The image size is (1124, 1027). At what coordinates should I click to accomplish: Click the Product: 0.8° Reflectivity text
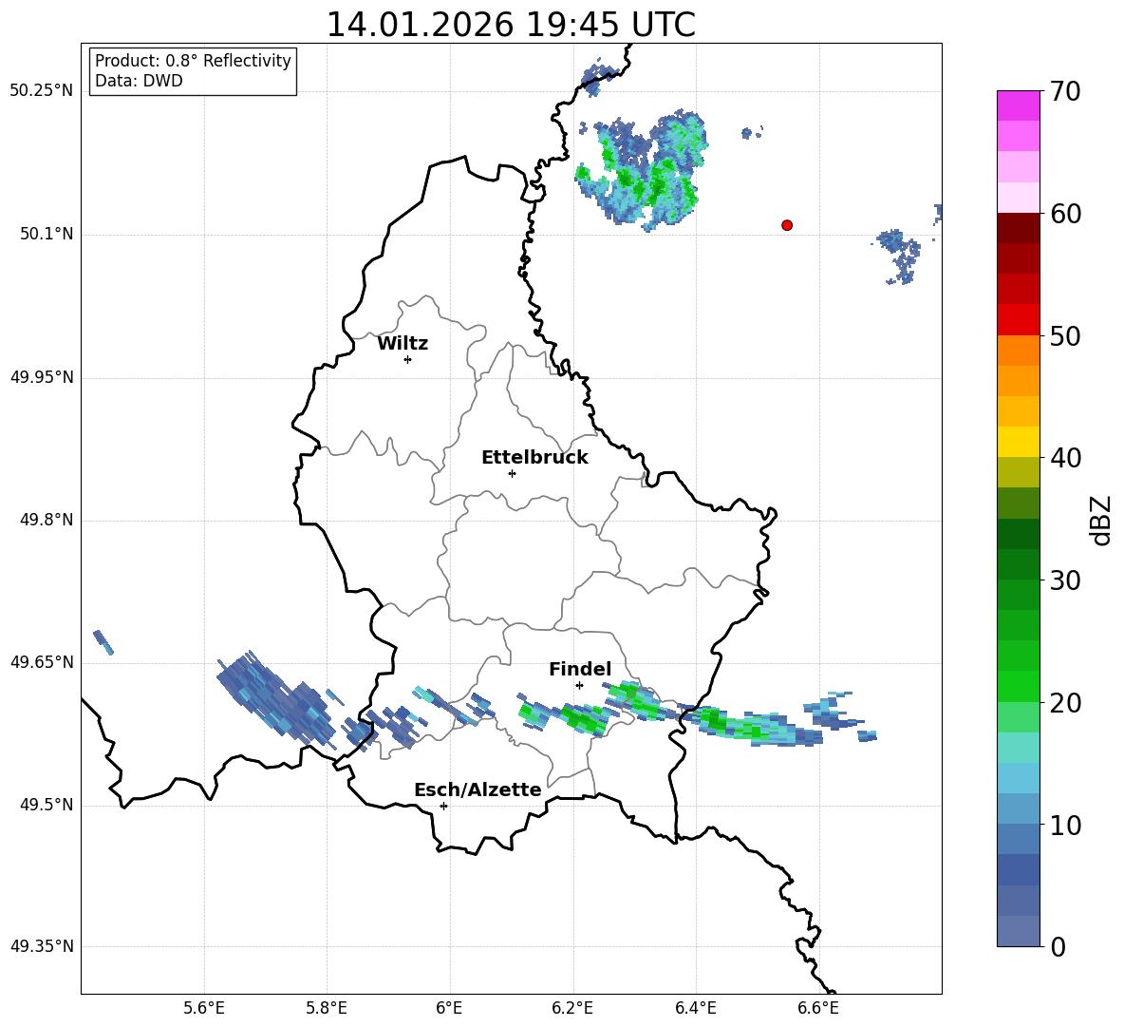[x=193, y=61]
